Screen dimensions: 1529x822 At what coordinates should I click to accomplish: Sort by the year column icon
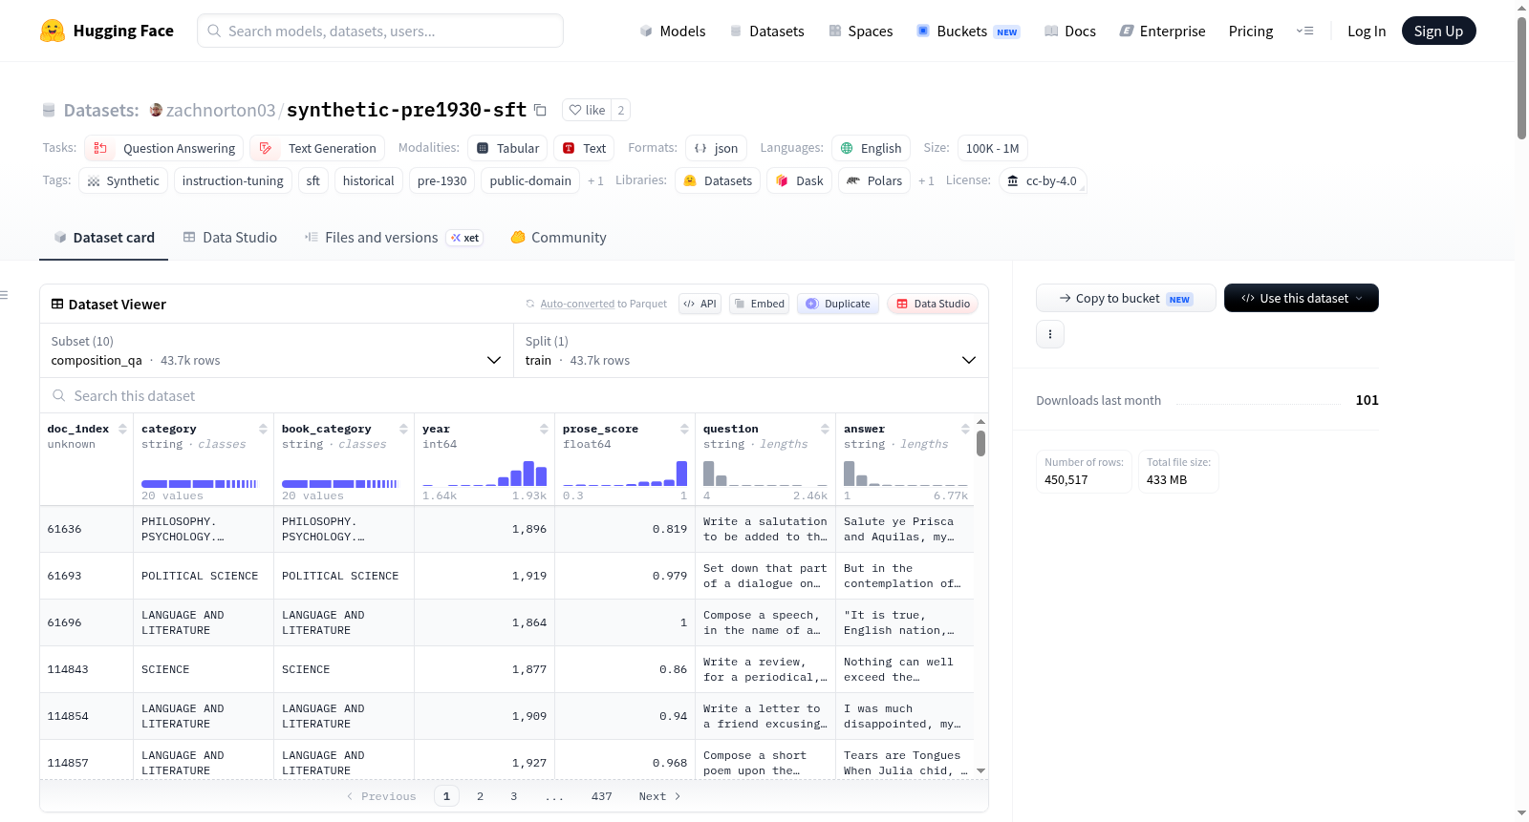pos(544,429)
